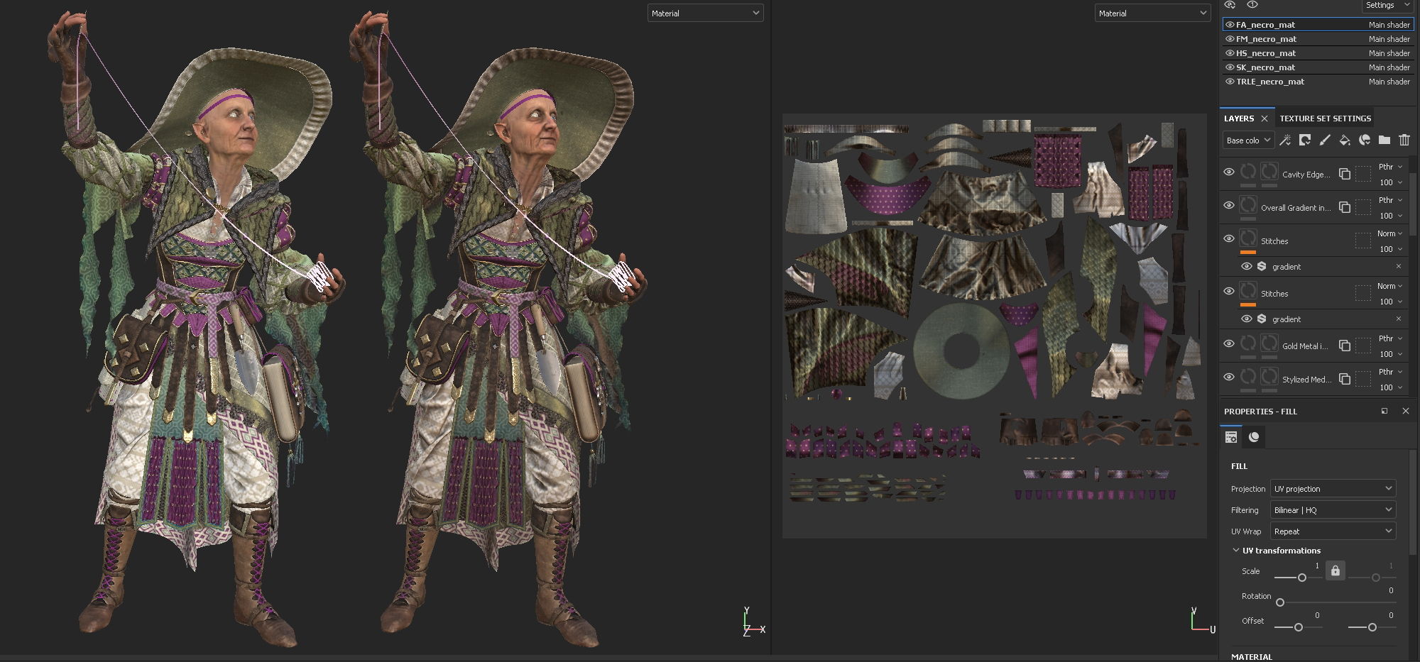The width and height of the screenshot is (1420, 662).
Task: Remove the gradient effect under Stitches
Action: click(x=1399, y=266)
